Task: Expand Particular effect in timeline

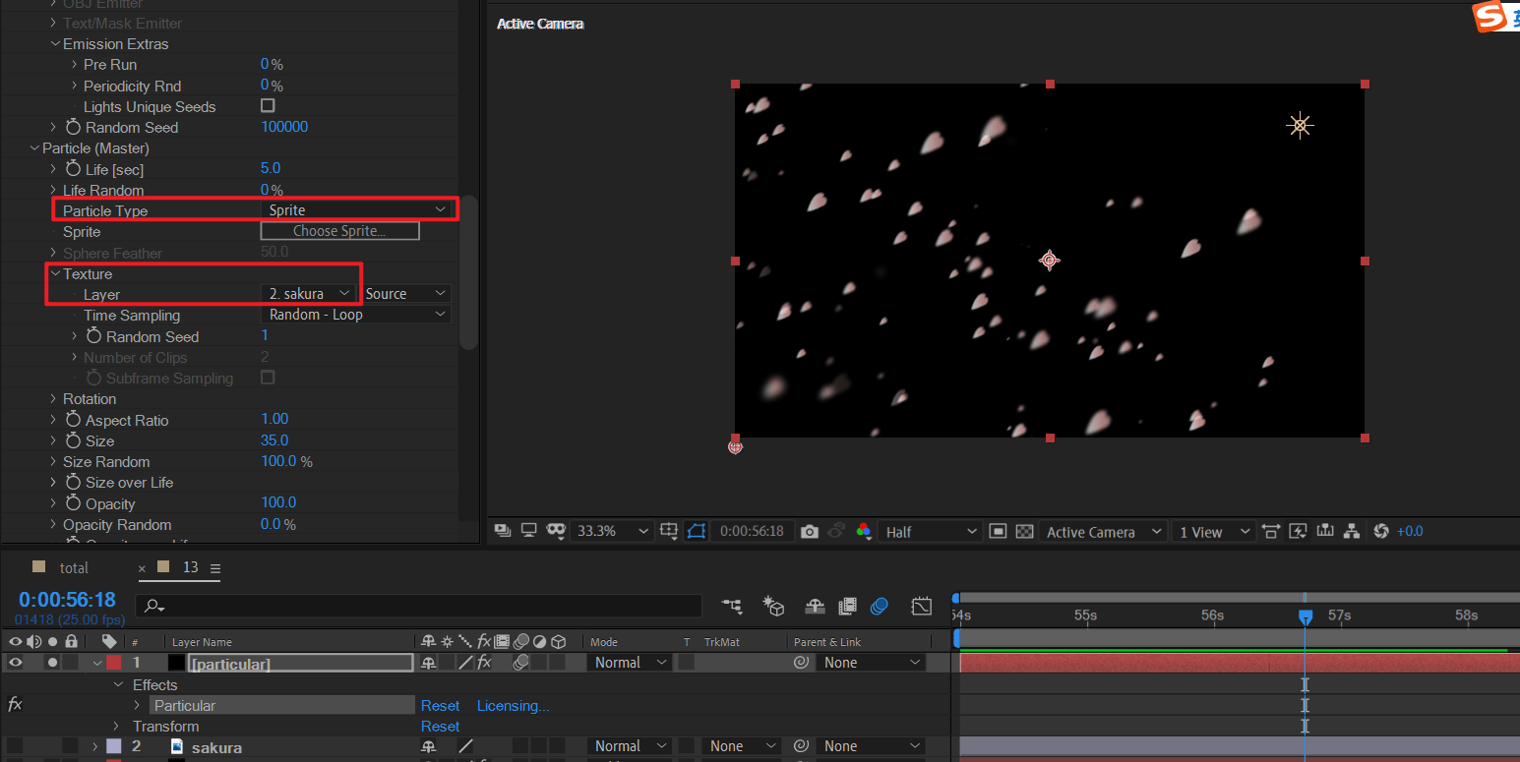Action: tap(138, 705)
